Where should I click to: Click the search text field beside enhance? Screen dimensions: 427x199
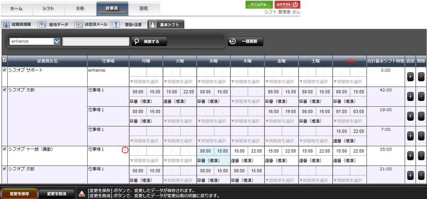[95, 42]
